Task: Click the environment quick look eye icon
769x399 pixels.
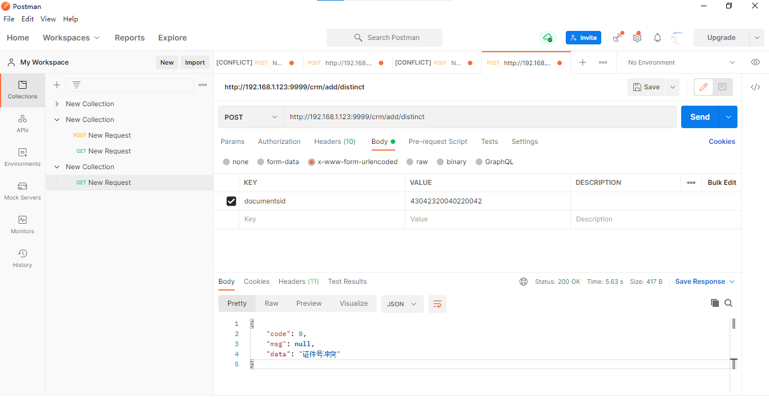Action: pyautogui.click(x=755, y=62)
